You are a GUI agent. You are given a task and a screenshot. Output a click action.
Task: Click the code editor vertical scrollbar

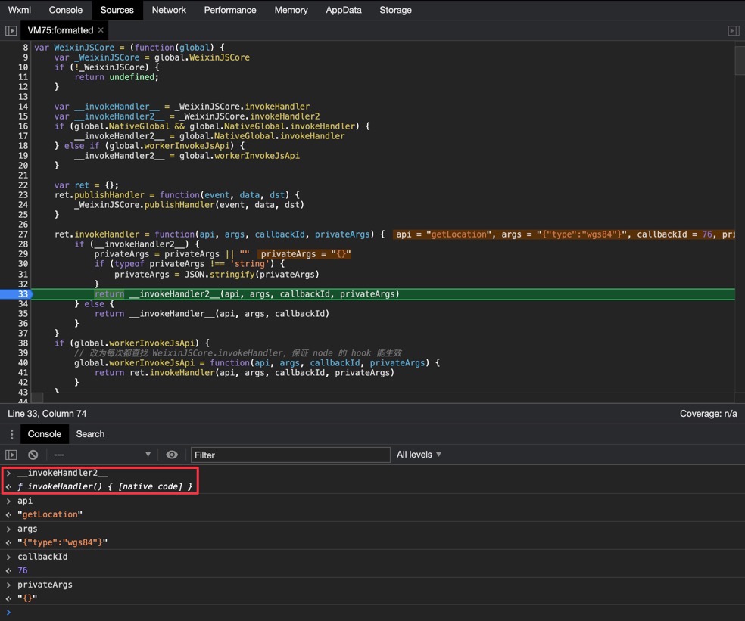(740, 61)
